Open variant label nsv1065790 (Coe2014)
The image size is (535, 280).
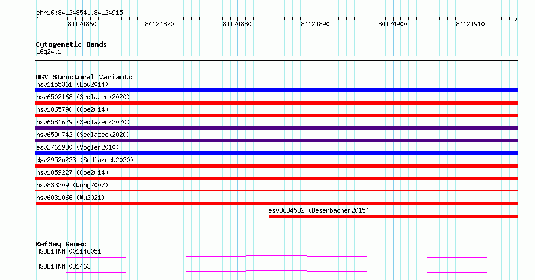point(72,109)
